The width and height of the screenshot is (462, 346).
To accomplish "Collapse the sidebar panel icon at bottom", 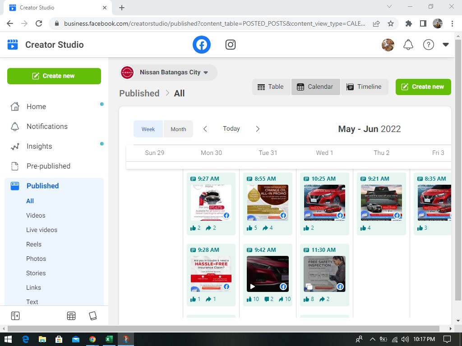I will tap(15, 316).
